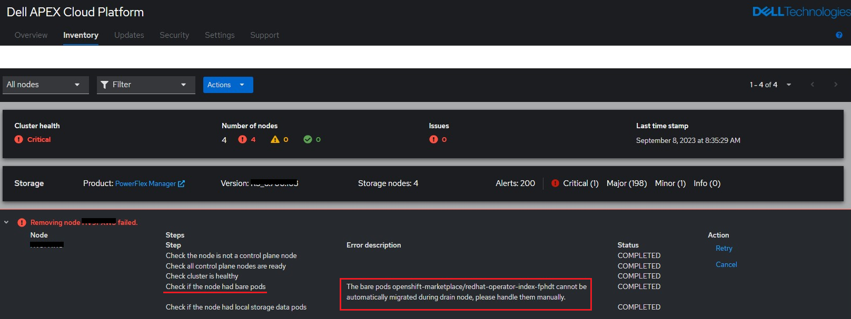The image size is (851, 319).
Task: Click the last time stamp date value
Action: pyautogui.click(x=688, y=140)
